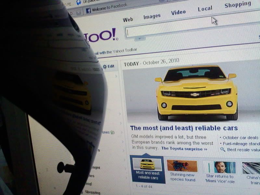
Task: Click the Yahoo! logo
Action: 101,35
